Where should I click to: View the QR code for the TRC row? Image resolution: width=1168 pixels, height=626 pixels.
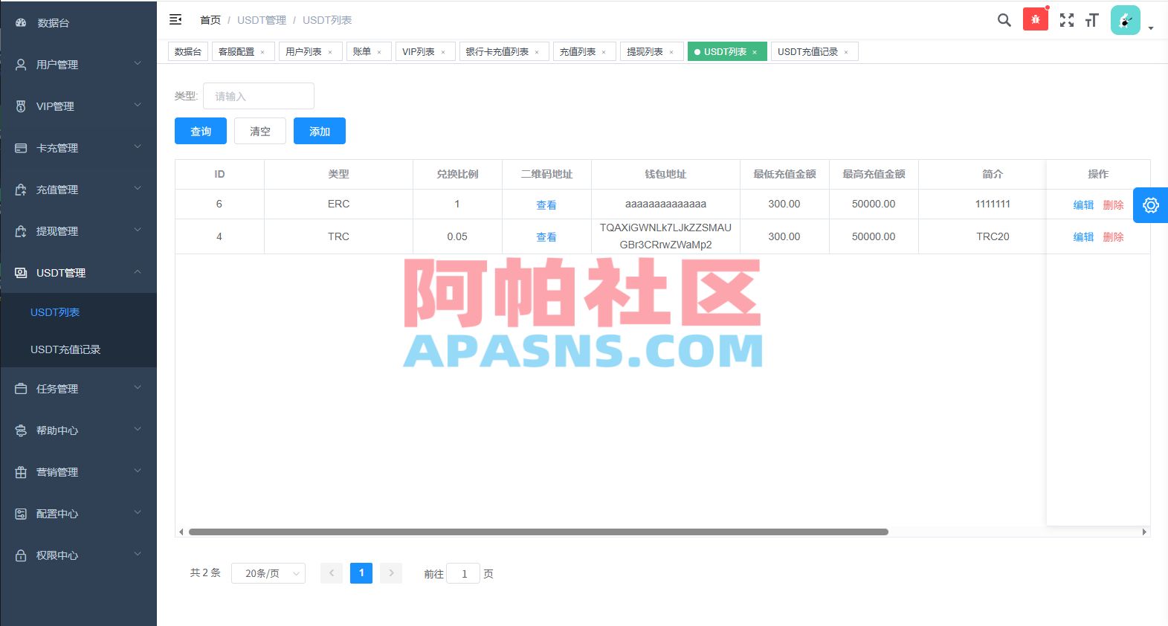click(546, 236)
